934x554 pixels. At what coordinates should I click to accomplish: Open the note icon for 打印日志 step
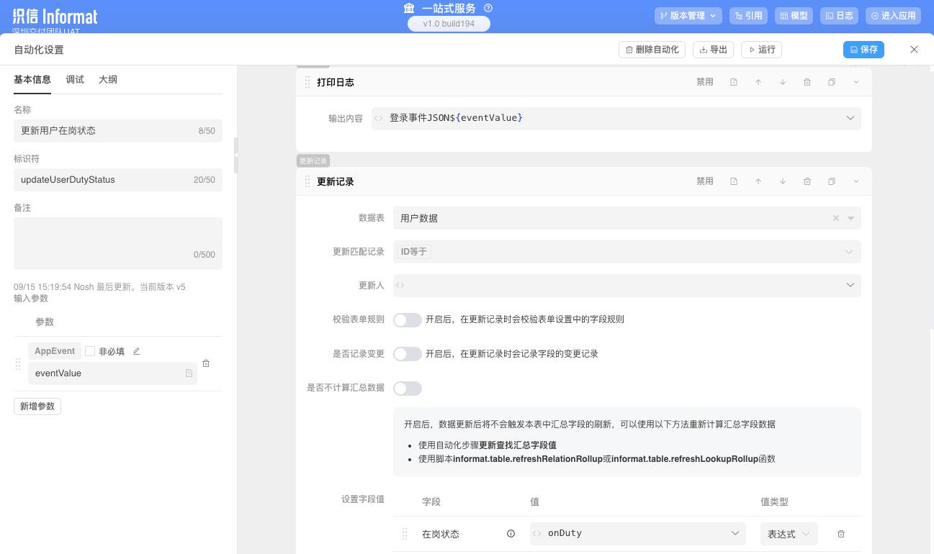tap(734, 82)
